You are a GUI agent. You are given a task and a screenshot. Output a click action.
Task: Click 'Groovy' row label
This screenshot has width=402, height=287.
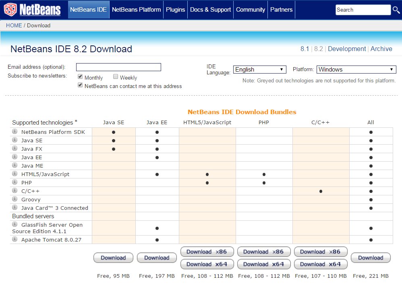pos(31,199)
